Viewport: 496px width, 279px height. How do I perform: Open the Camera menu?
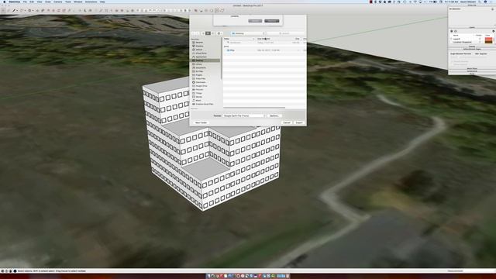pyautogui.click(x=58, y=2)
